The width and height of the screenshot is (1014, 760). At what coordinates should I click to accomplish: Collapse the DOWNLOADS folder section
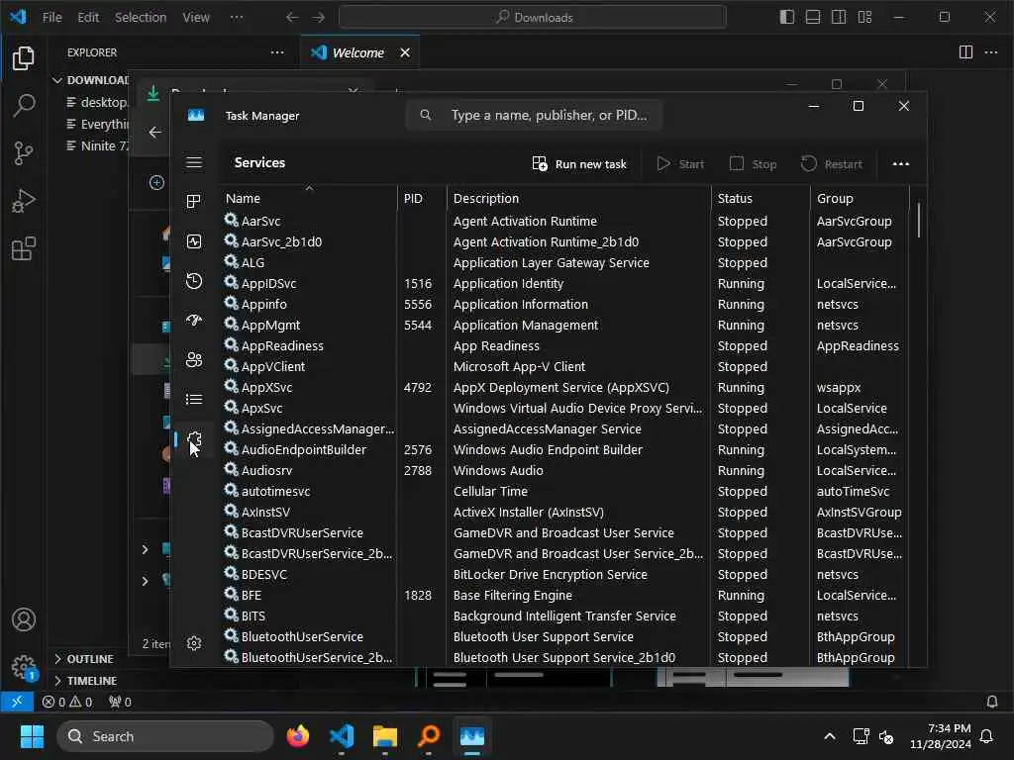pyautogui.click(x=90, y=80)
